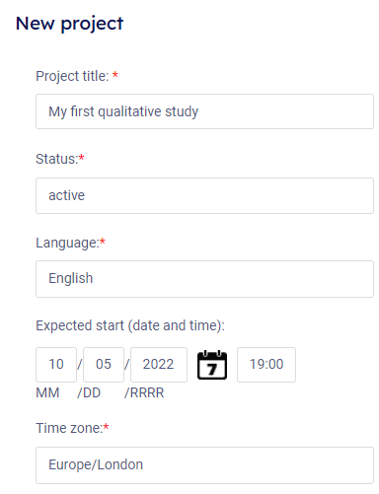The width and height of the screenshot is (379, 494).
Task: Click the Project title text field
Action: point(204,111)
